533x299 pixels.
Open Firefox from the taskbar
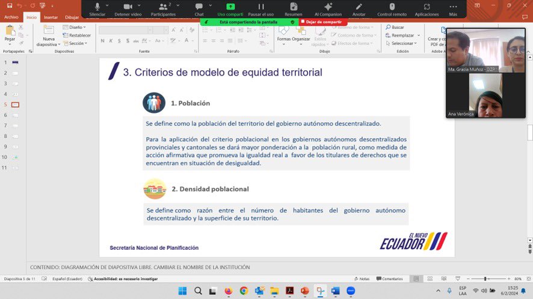229,291
